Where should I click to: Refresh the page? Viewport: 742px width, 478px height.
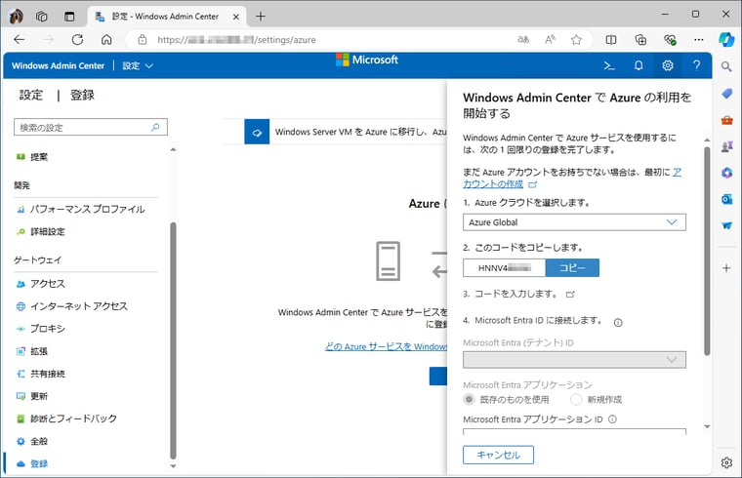point(77,40)
